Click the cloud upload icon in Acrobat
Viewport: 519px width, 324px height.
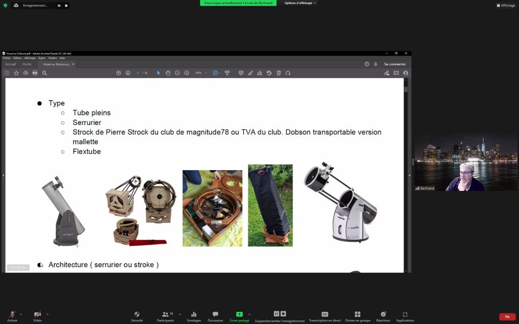(25, 73)
